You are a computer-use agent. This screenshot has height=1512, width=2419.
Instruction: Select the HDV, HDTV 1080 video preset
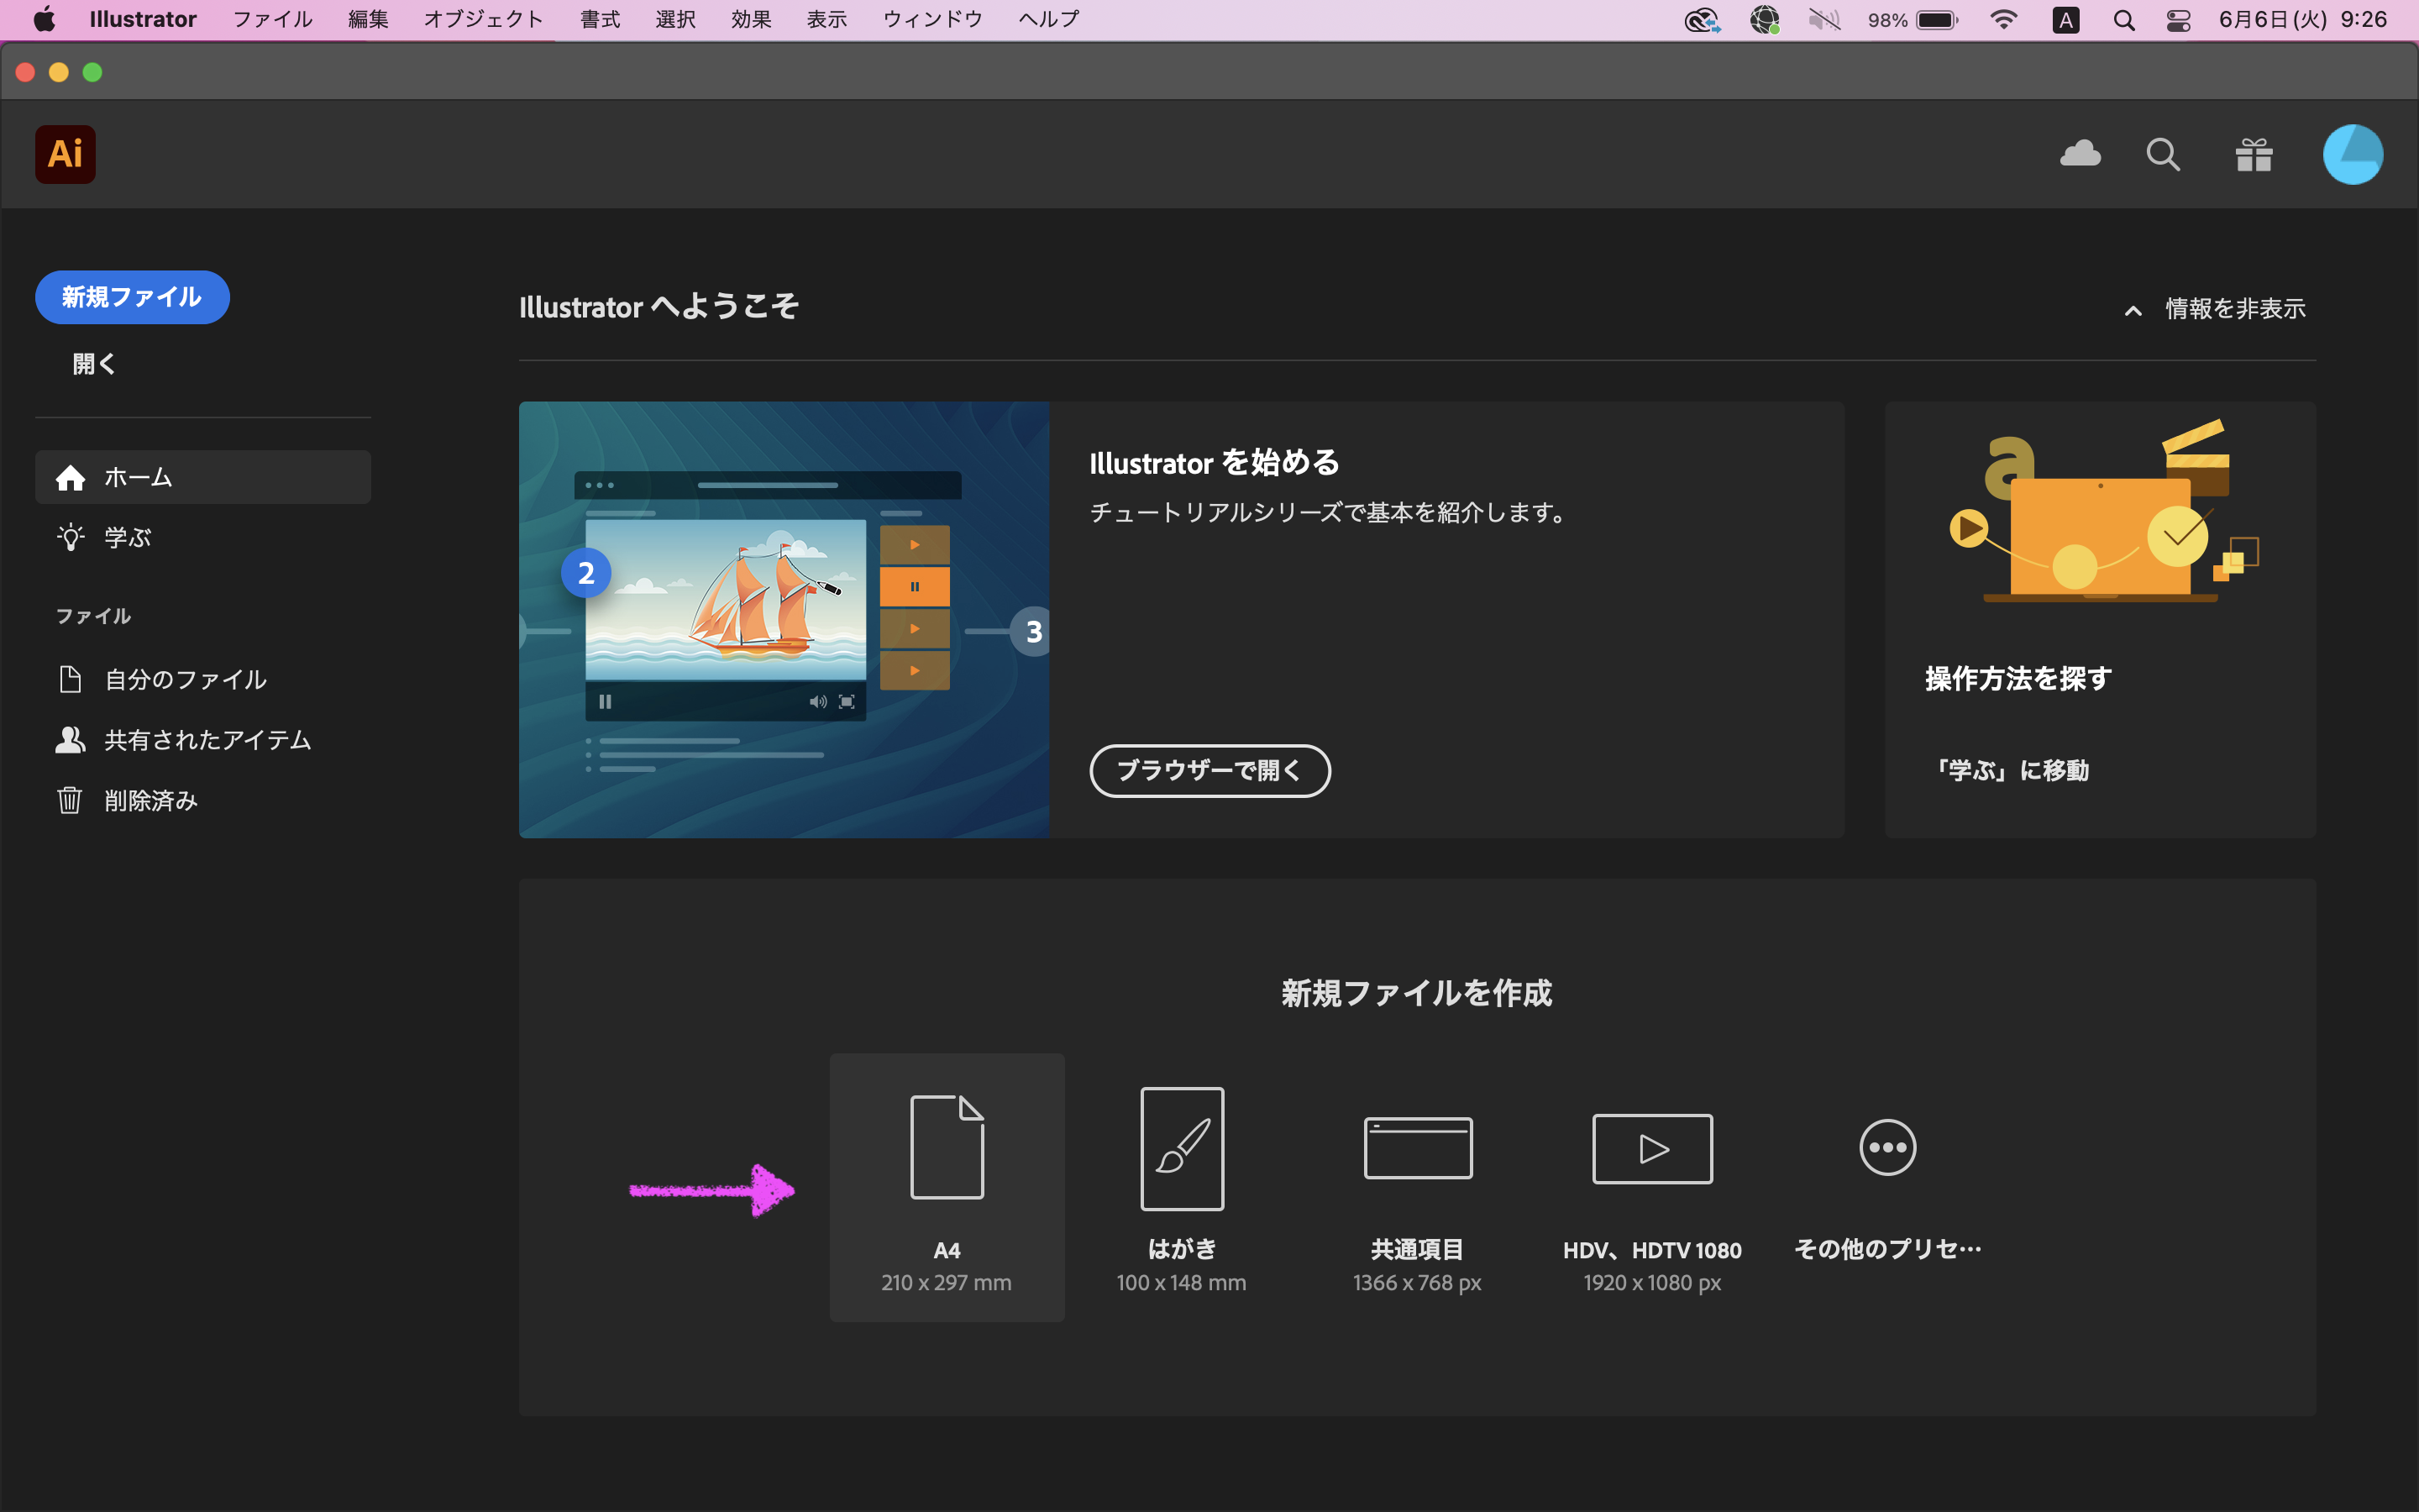[x=1651, y=1148]
